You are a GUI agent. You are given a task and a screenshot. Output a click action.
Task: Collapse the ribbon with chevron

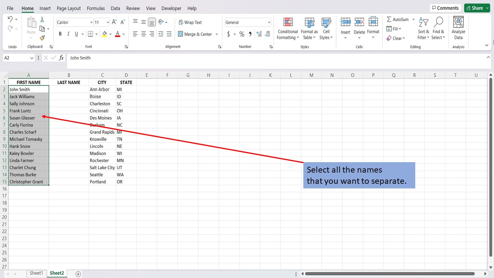(487, 46)
